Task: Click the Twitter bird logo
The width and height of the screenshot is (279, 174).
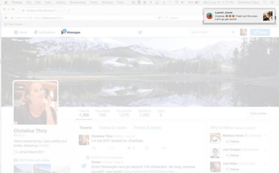Action: (x=140, y=32)
